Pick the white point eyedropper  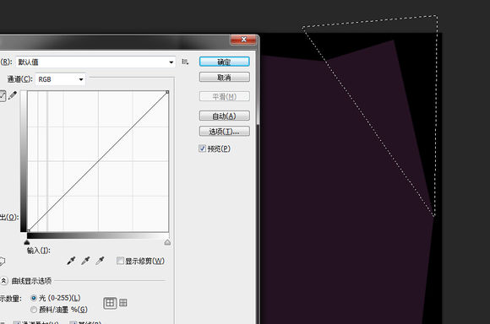pos(100,261)
